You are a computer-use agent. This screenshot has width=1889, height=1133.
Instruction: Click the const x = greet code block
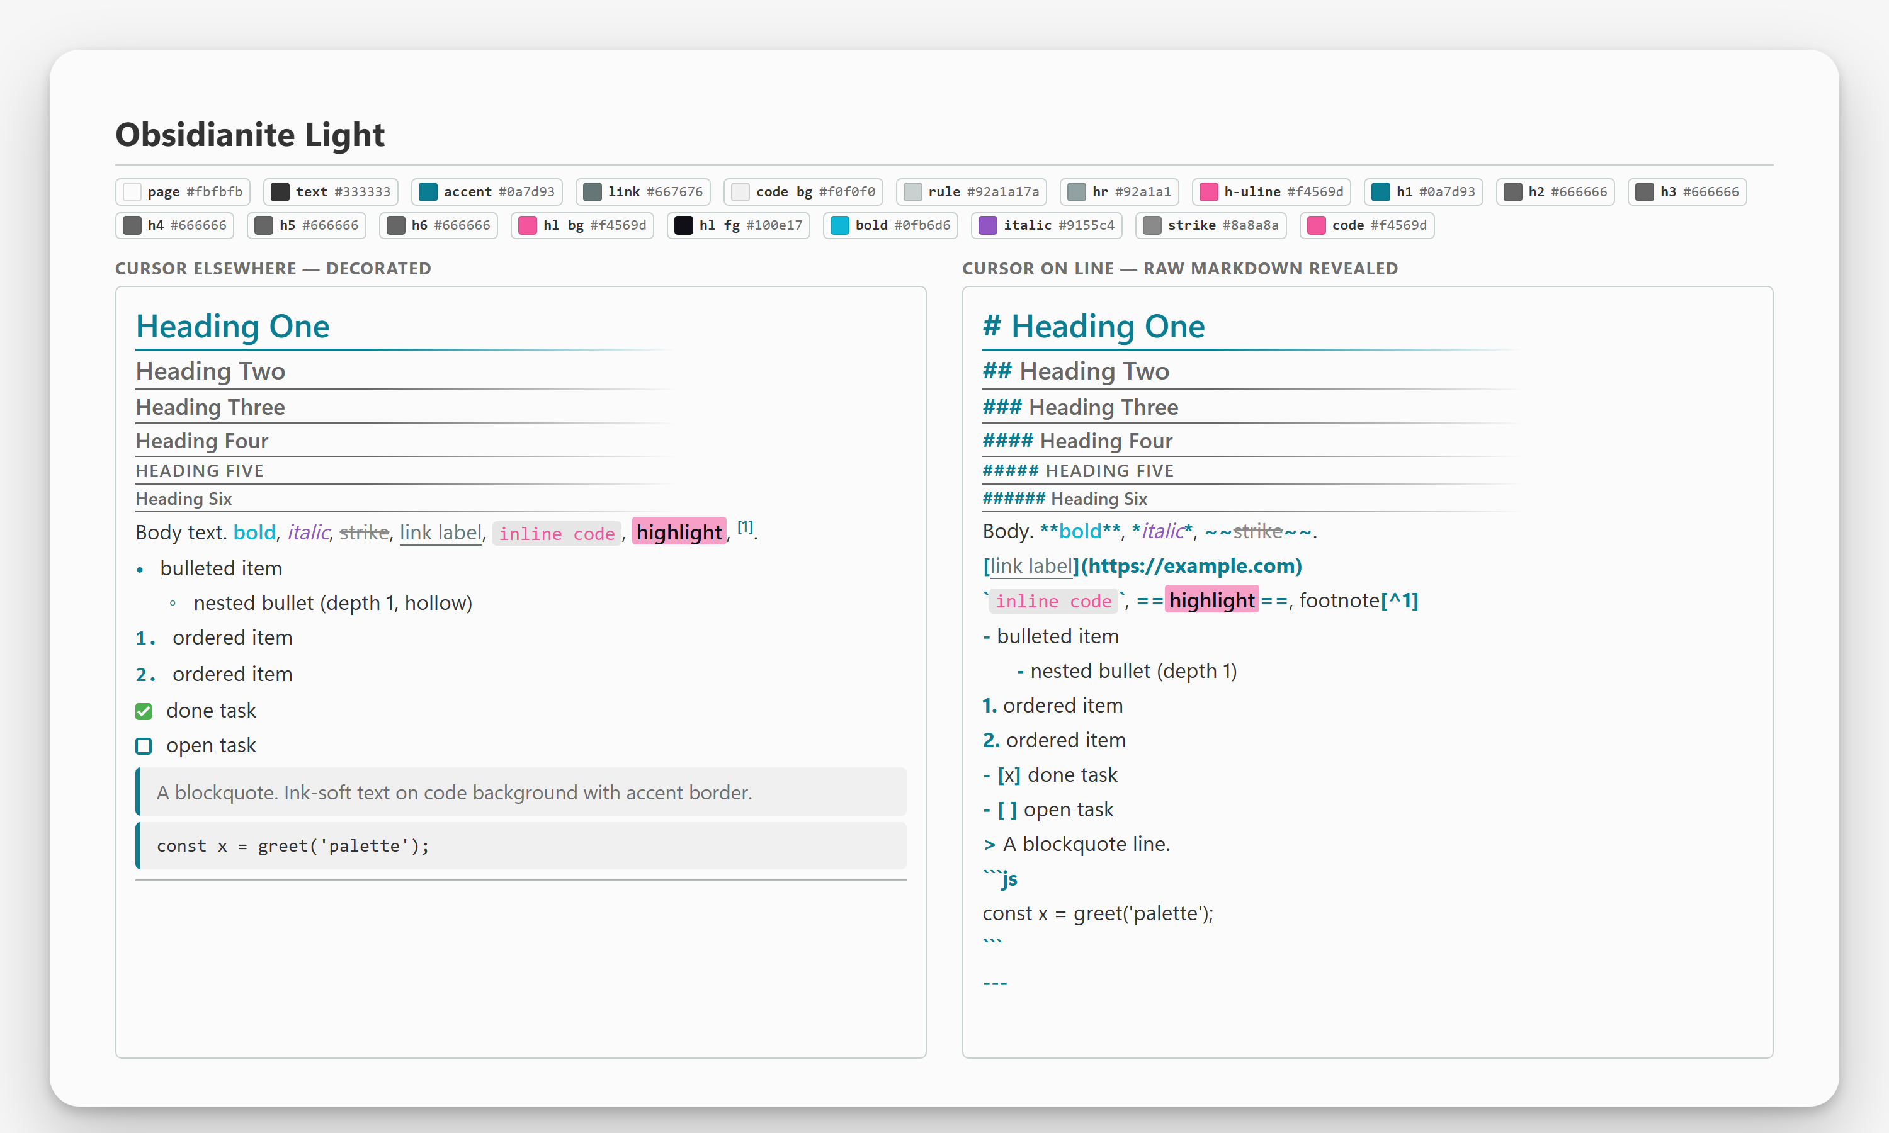521,846
